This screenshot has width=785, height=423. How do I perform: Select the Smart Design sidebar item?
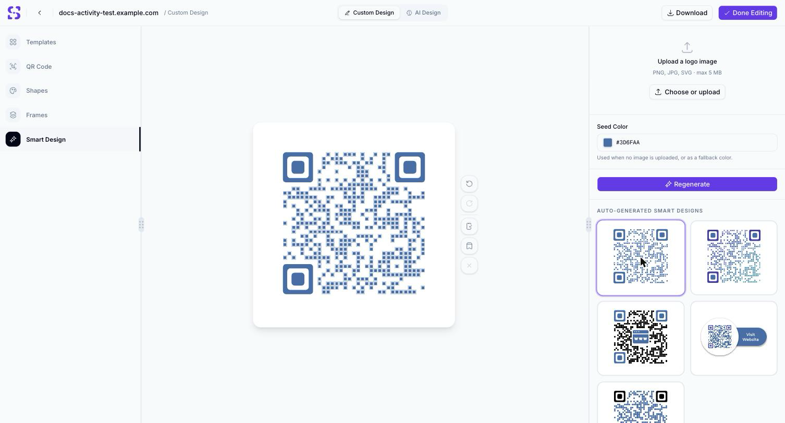pyautogui.click(x=70, y=140)
